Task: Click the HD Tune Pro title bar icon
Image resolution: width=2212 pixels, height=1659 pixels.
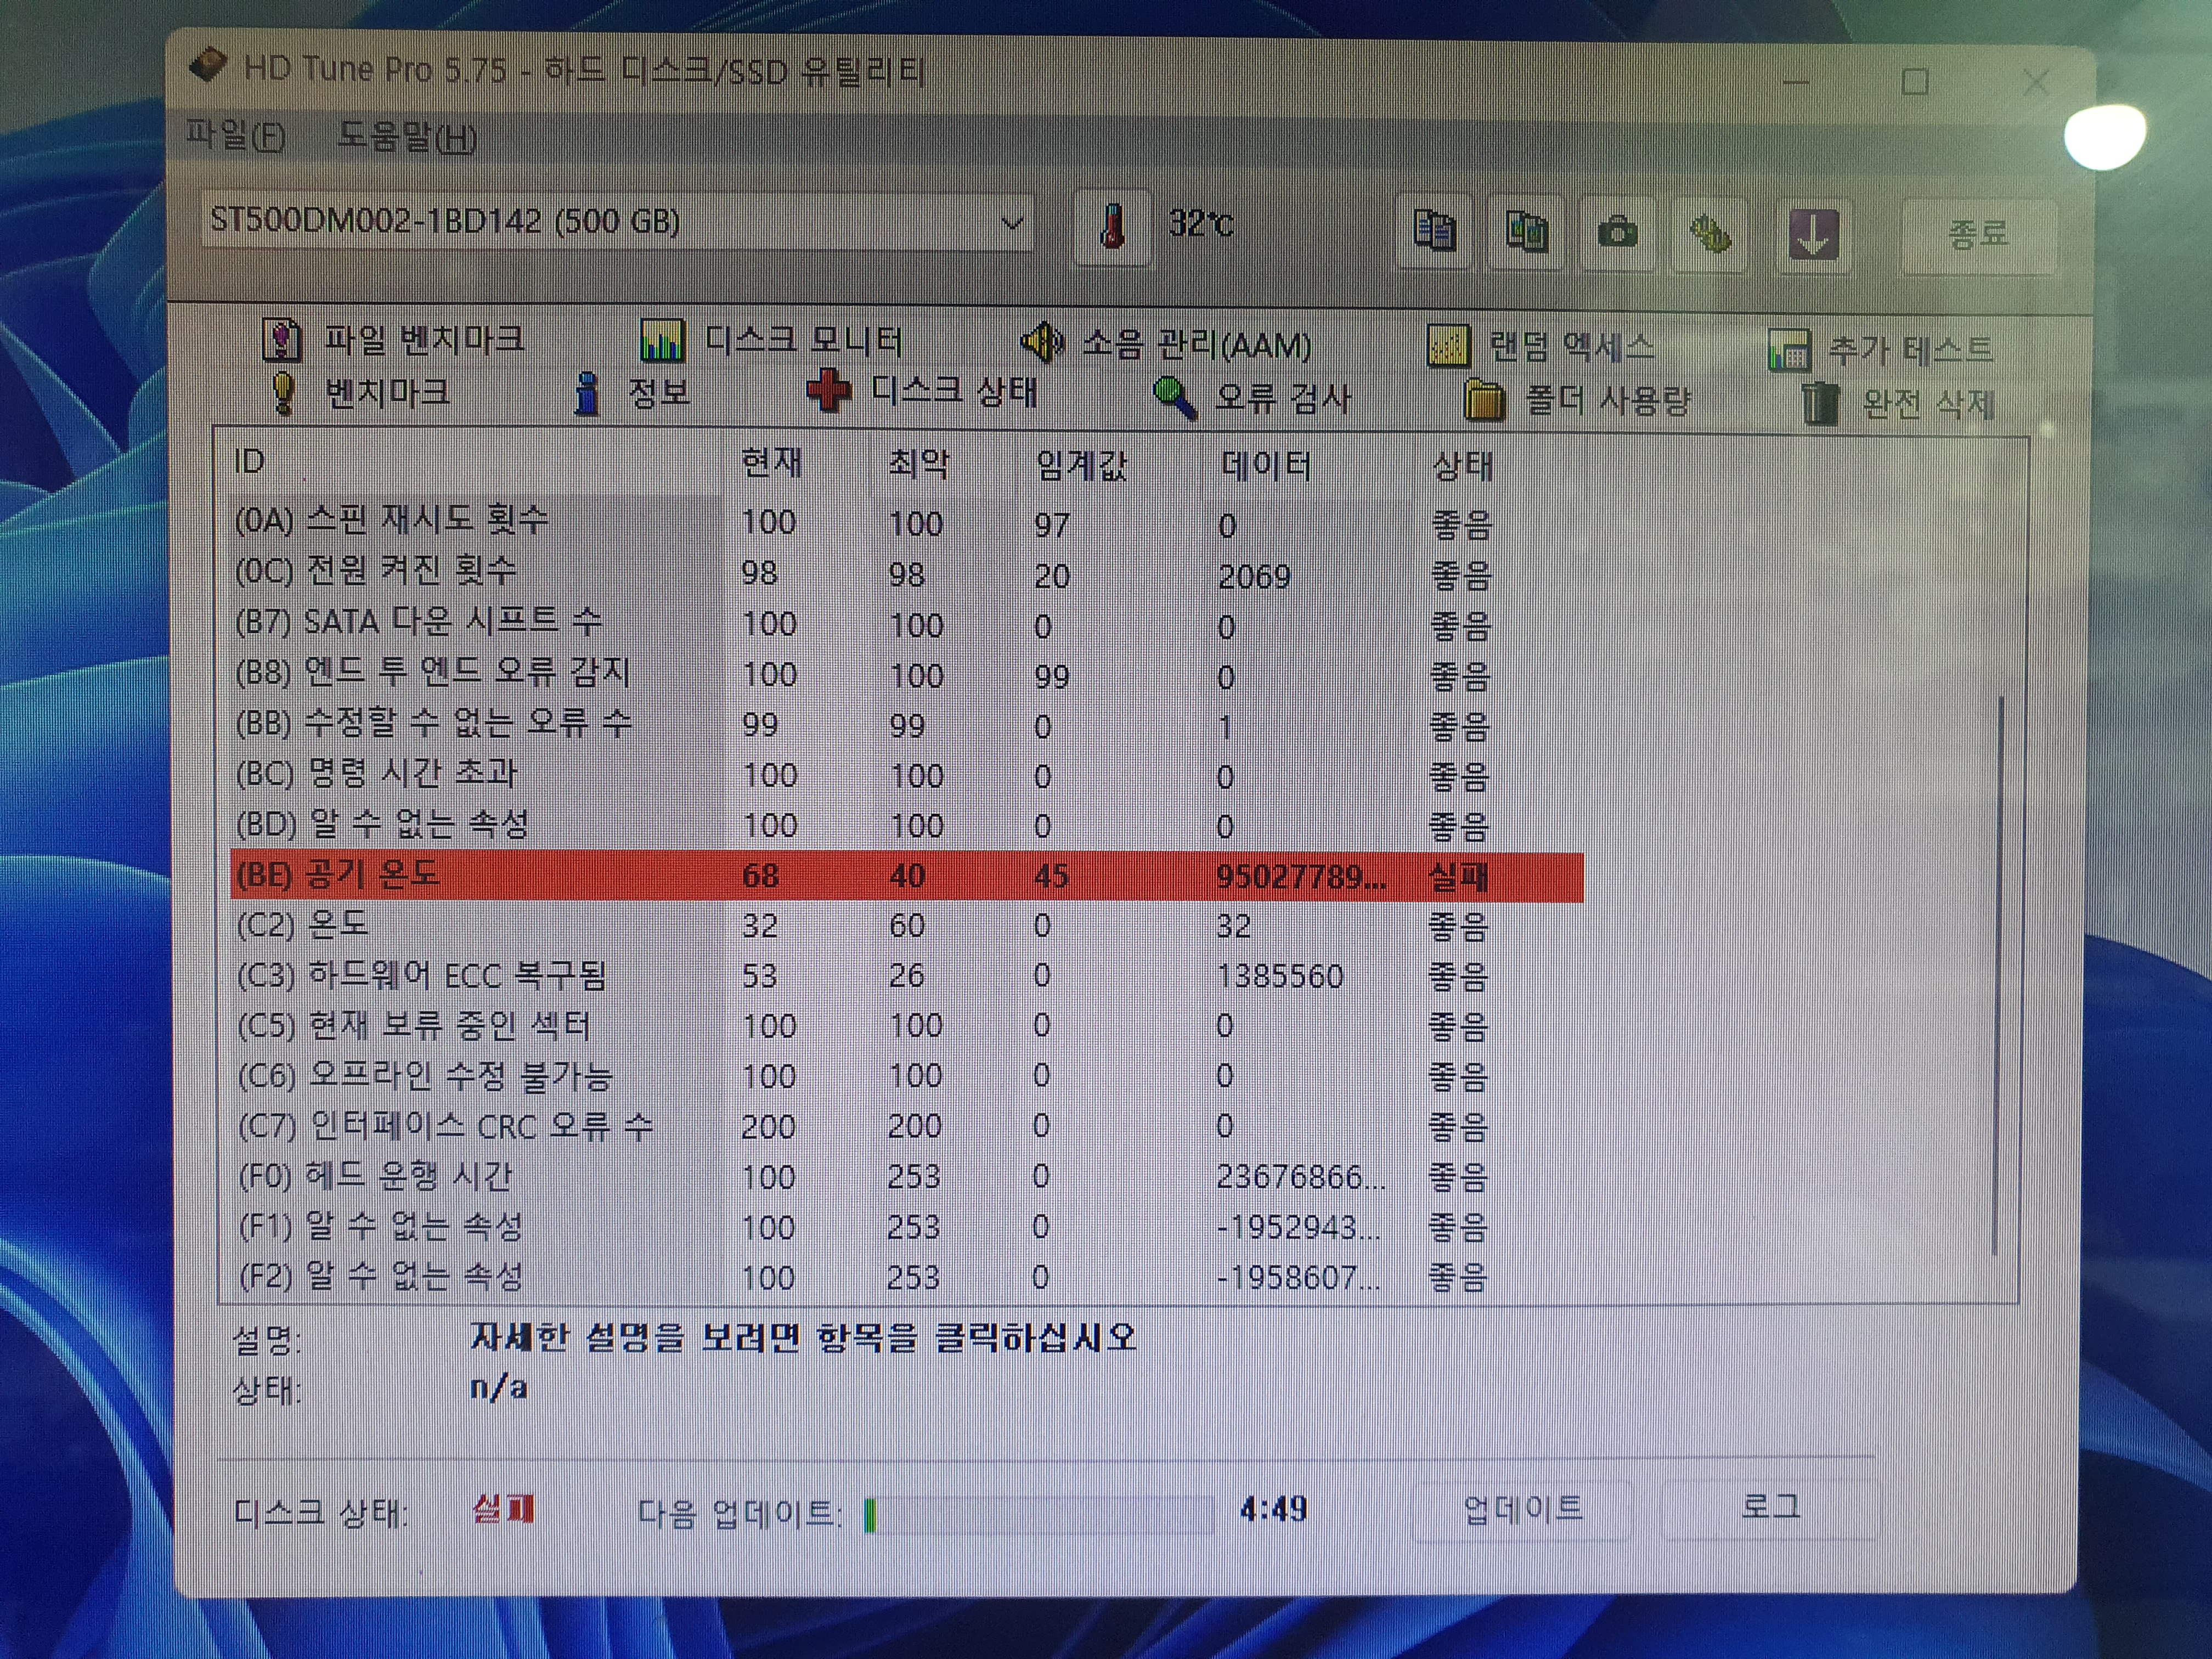Action: (x=207, y=66)
